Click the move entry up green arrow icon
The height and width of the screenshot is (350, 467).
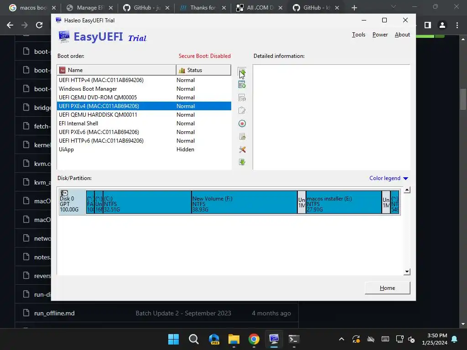pyautogui.click(x=242, y=72)
